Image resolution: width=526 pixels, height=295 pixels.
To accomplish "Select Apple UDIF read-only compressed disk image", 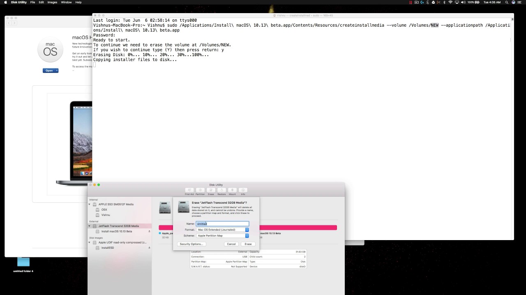I will pos(120,243).
